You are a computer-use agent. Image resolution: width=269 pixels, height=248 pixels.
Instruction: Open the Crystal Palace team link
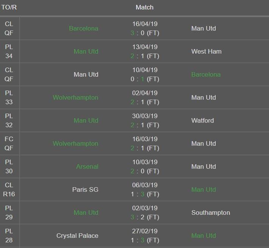pyautogui.click(x=77, y=236)
